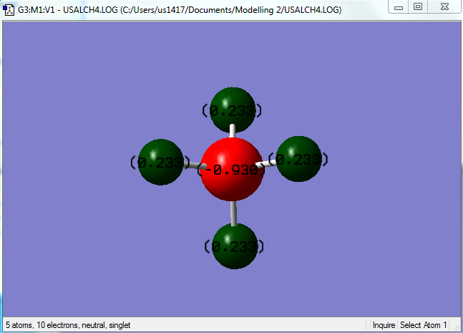Click the Inquire mode label in status bar
Screen dimensions: 463x333
click(384, 325)
